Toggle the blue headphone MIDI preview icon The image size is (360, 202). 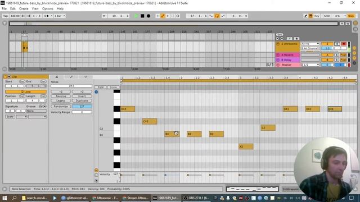pos(96,92)
